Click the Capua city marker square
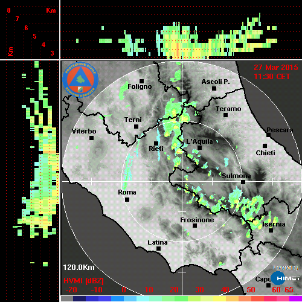 tap(268, 285)
